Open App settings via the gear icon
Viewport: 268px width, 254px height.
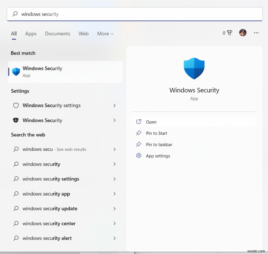coord(139,156)
